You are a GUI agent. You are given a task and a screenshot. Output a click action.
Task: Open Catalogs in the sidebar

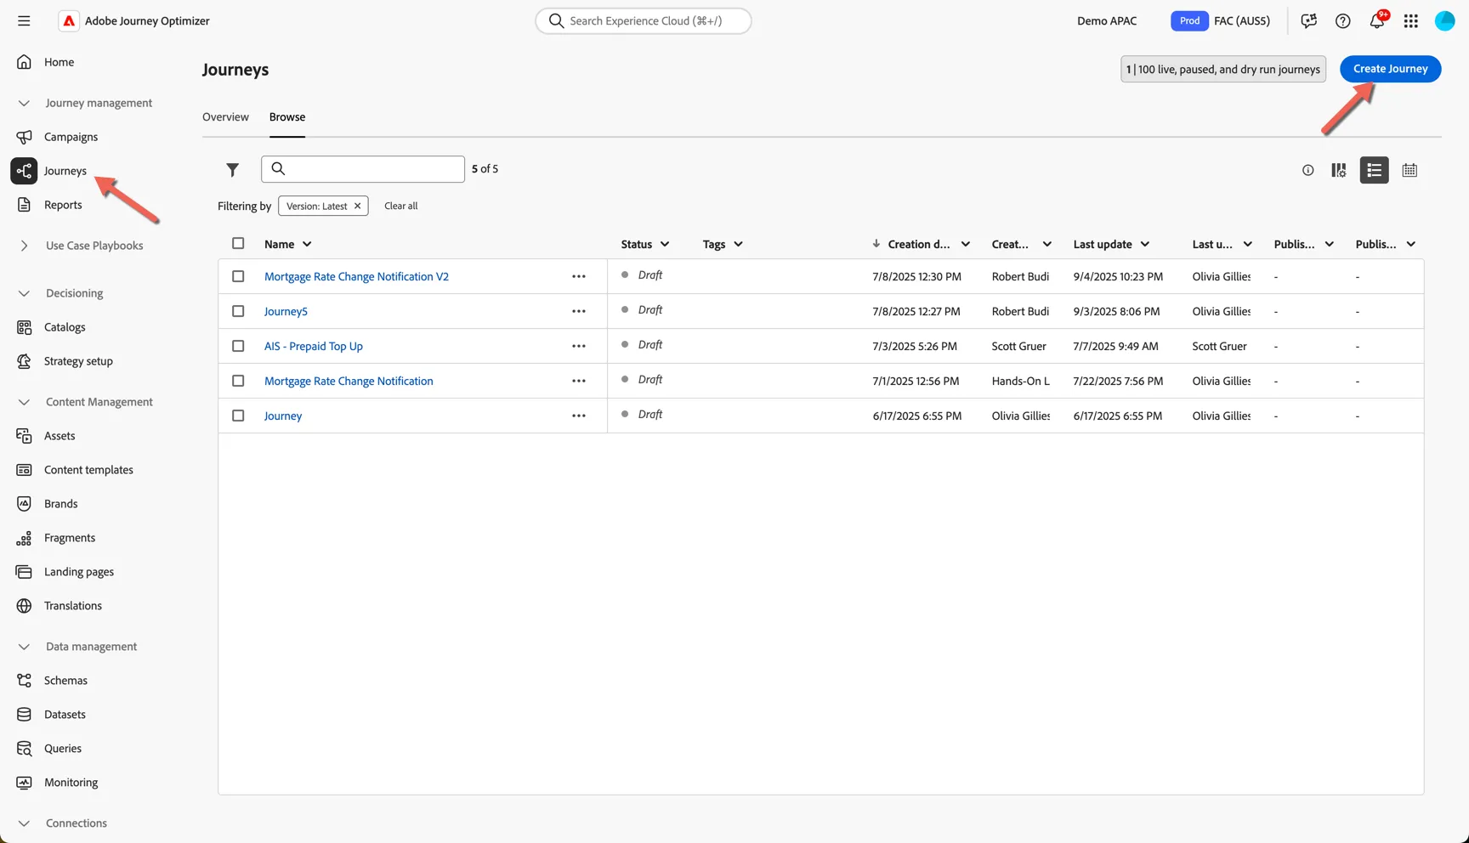point(65,327)
